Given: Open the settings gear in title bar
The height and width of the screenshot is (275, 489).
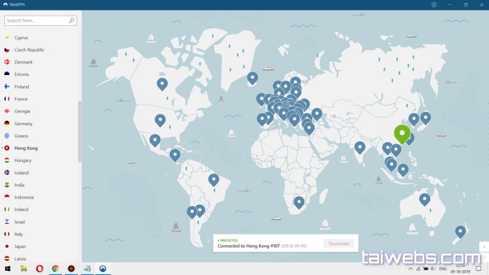Looking at the screenshot, I should click(x=433, y=5).
